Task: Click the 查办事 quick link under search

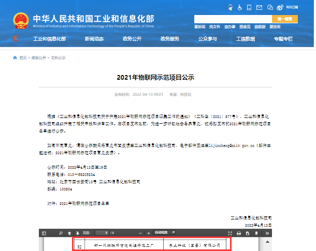Action: tap(230, 26)
